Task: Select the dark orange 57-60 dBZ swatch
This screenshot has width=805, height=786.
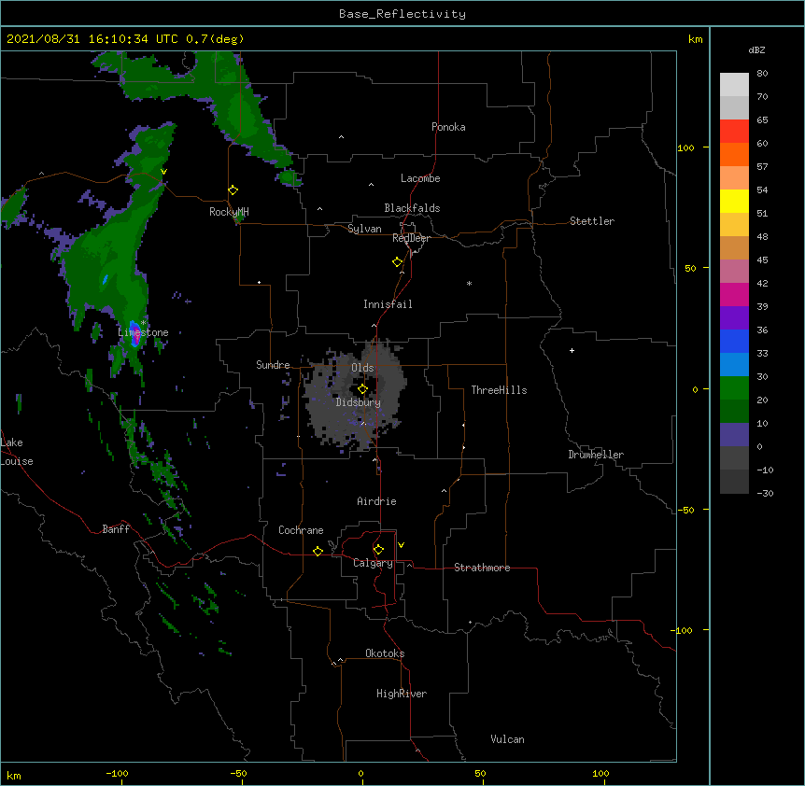Action: [734, 154]
